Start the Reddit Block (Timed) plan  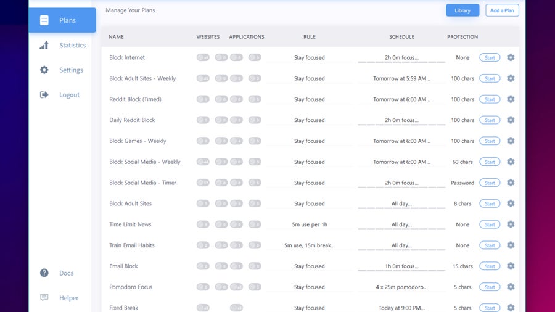(490, 99)
